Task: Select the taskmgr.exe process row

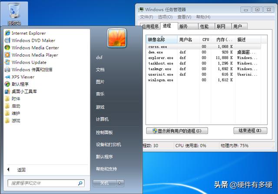Action: 204,69
